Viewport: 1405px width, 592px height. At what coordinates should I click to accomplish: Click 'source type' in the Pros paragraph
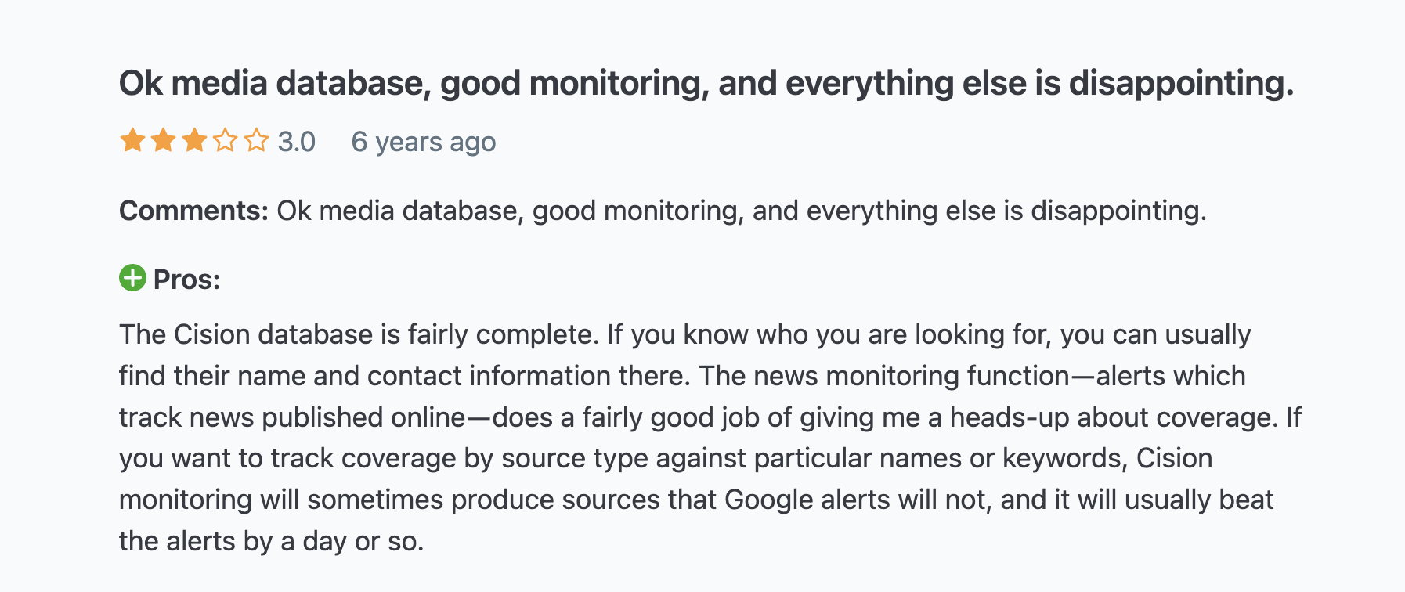[x=575, y=458]
